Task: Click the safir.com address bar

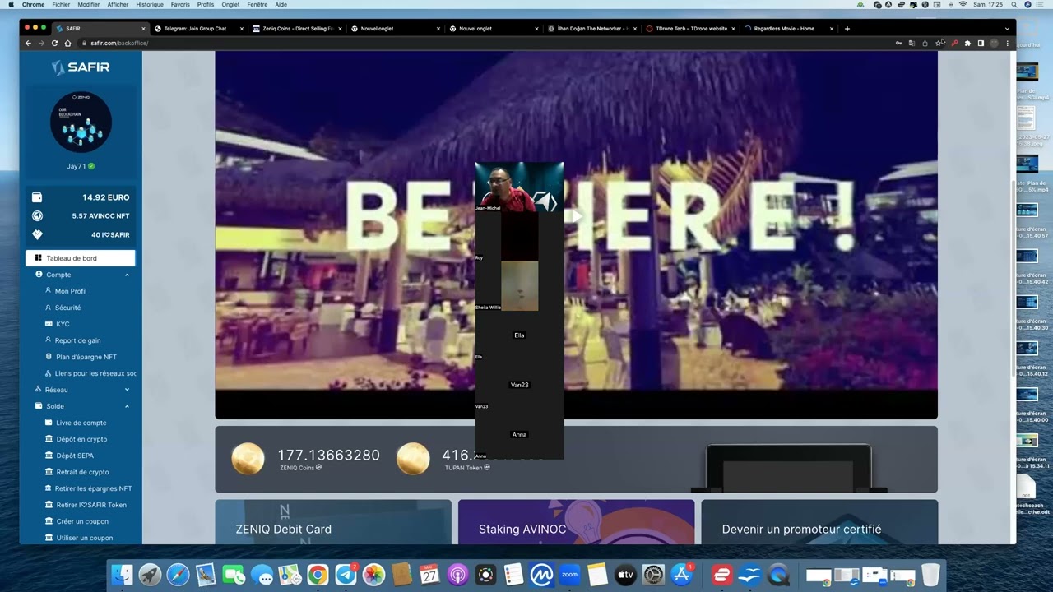Action: coord(485,43)
